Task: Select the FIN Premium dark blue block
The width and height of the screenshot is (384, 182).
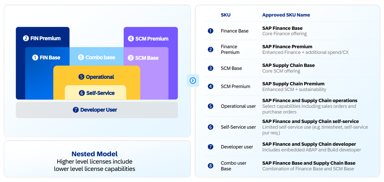Action: 42,38
